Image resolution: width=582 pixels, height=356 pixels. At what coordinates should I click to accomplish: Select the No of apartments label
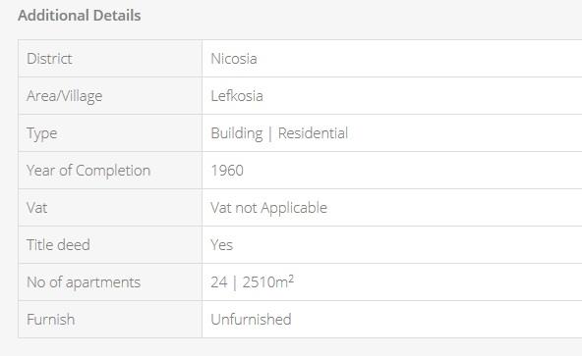(x=84, y=282)
